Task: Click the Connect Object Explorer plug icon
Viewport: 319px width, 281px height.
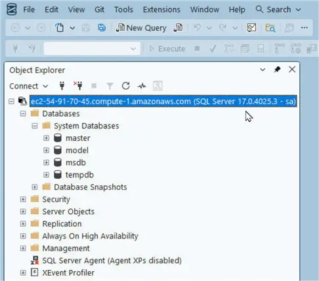Action: (x=62, y=86)
